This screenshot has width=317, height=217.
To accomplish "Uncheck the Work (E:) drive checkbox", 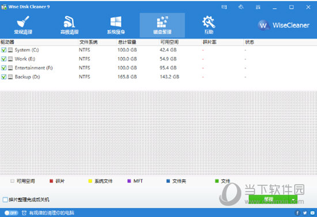I will (3, 59).
